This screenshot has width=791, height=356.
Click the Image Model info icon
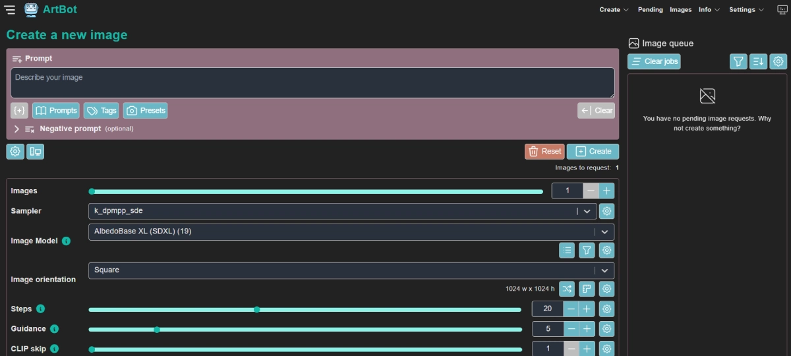pos(66,241)
